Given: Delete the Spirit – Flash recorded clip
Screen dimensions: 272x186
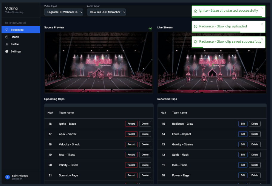Looking at the screenshot, I should coord(255,155).
